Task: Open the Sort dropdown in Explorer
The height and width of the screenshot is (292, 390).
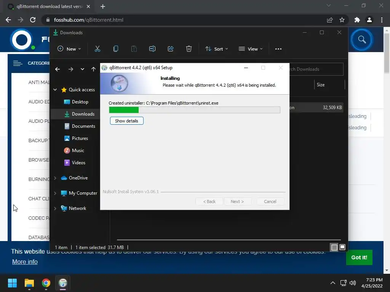Action: (x=216, y=49)
